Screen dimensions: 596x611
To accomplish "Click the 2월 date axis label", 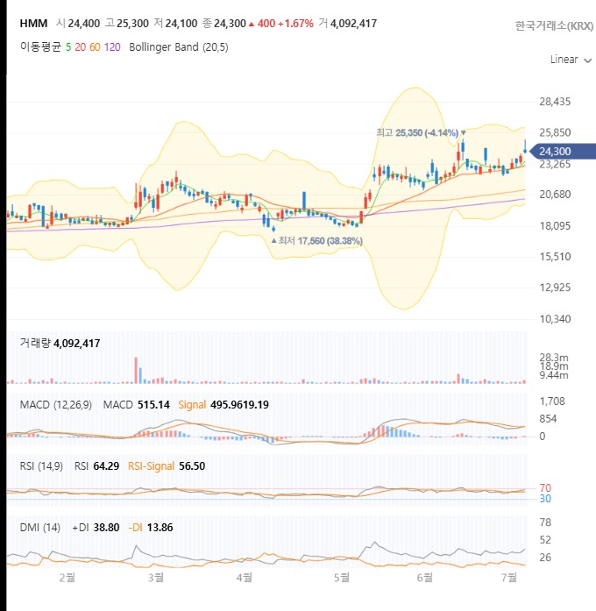I will coord(67,578).
